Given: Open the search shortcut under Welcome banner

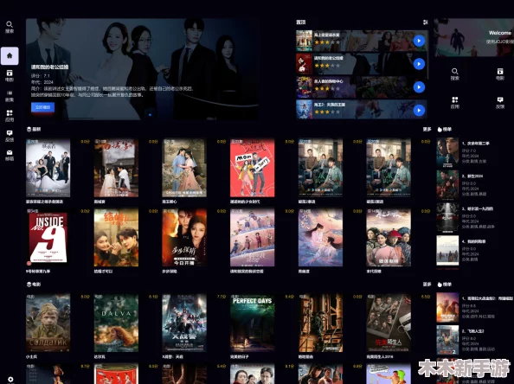Looking at the screenshot, I should click(454, 74).
